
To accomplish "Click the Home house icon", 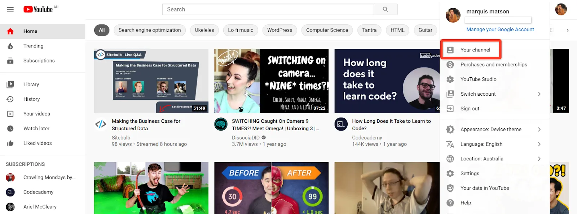I will 10,31.
